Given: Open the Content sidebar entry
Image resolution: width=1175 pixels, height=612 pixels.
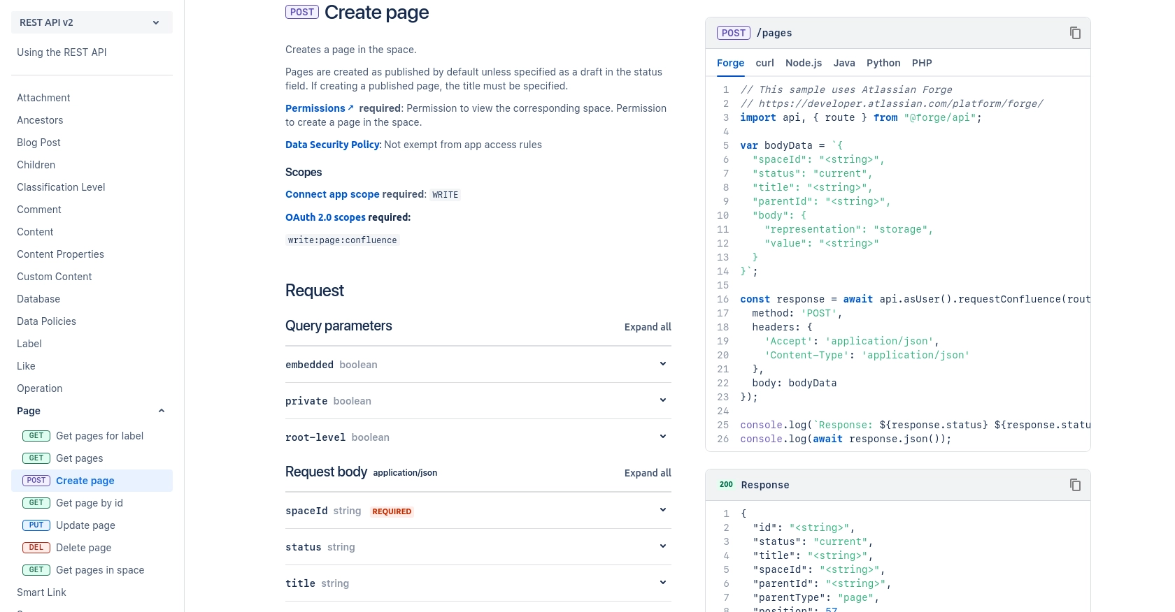Looking at the screenshot, I should (x=35, y=232).
